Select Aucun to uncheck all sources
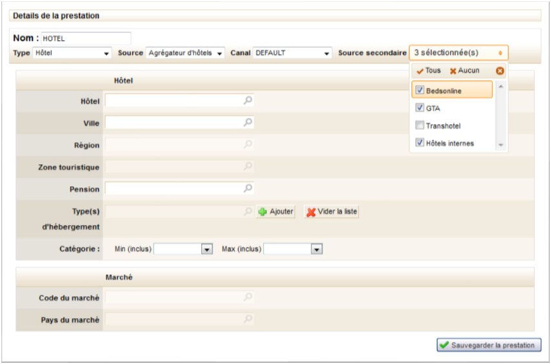 click(464, 70)
